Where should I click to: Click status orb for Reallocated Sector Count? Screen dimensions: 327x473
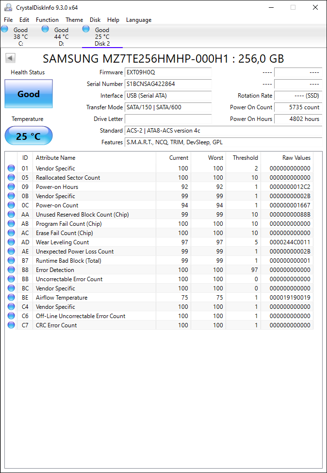tap(11, 177)
